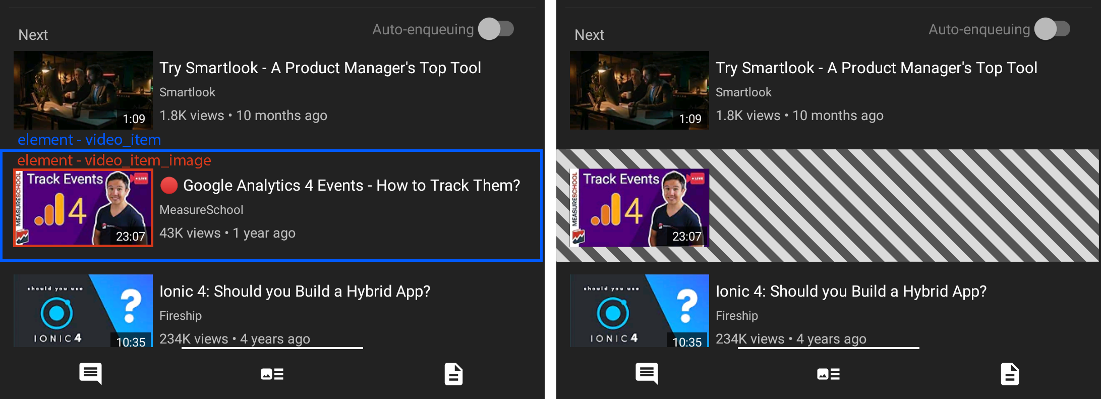Toggle Auto-enqueuing switch in left panel

496,29
